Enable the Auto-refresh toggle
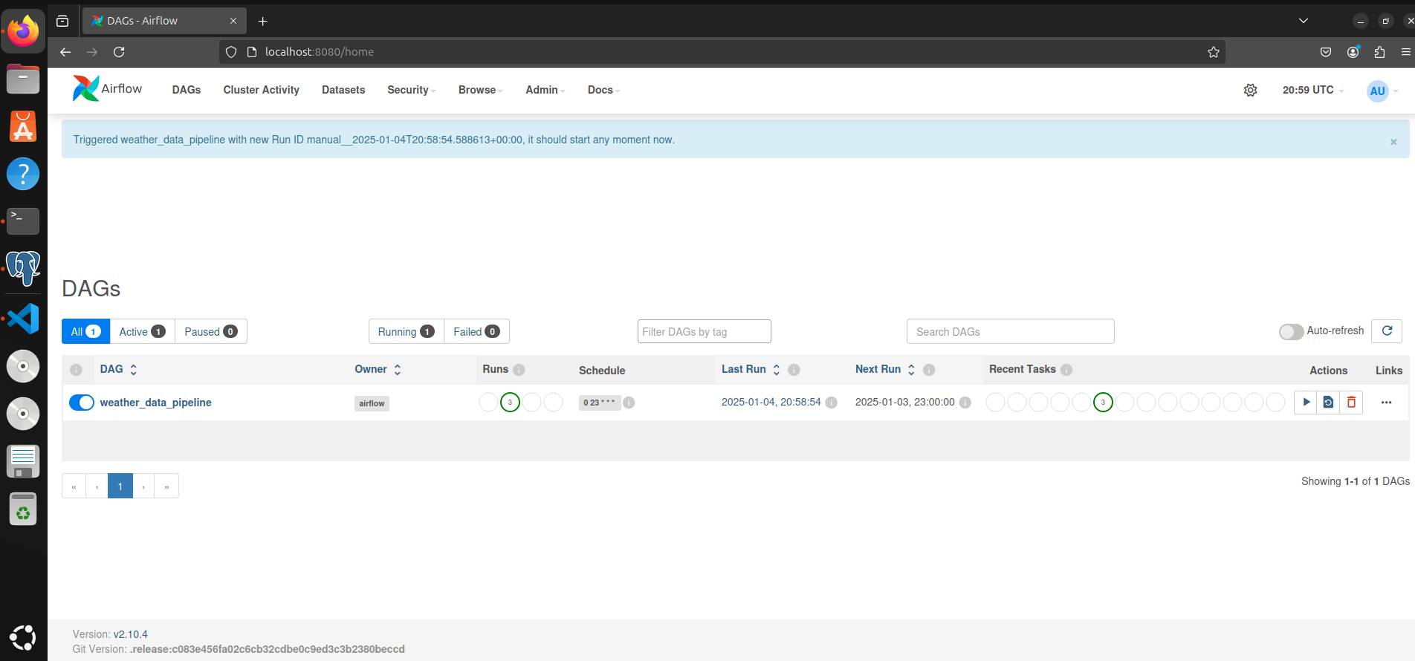The height and width of the screenshot is (661, 1415). pos(1292,332)
